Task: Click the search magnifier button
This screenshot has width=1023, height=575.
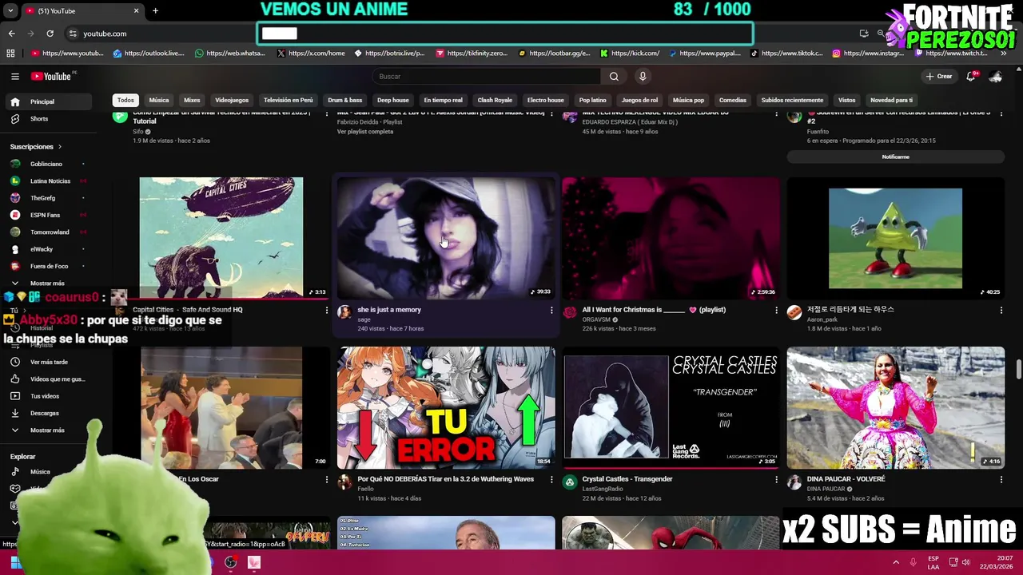Action: pyautogui.click(x=614, y=76)
